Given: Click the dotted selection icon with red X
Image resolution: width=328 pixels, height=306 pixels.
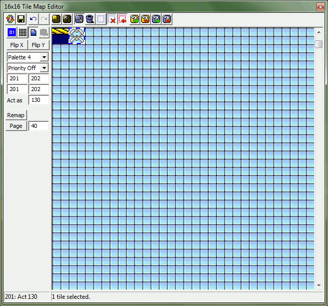Looking at the screenshot, I should click(112, 19).
